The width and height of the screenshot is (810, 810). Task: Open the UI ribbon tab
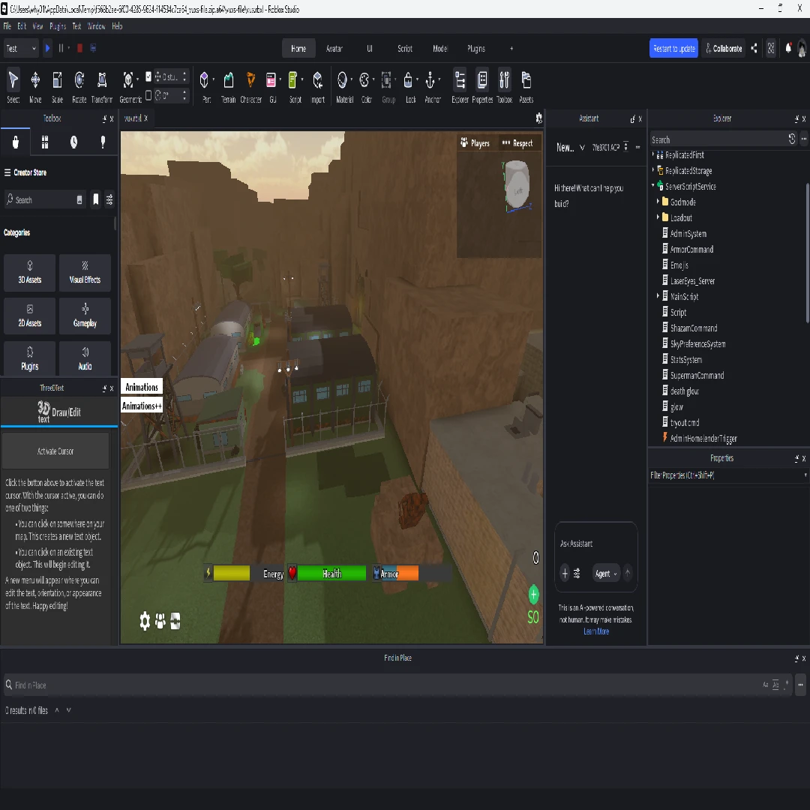[x=369, y=49]
